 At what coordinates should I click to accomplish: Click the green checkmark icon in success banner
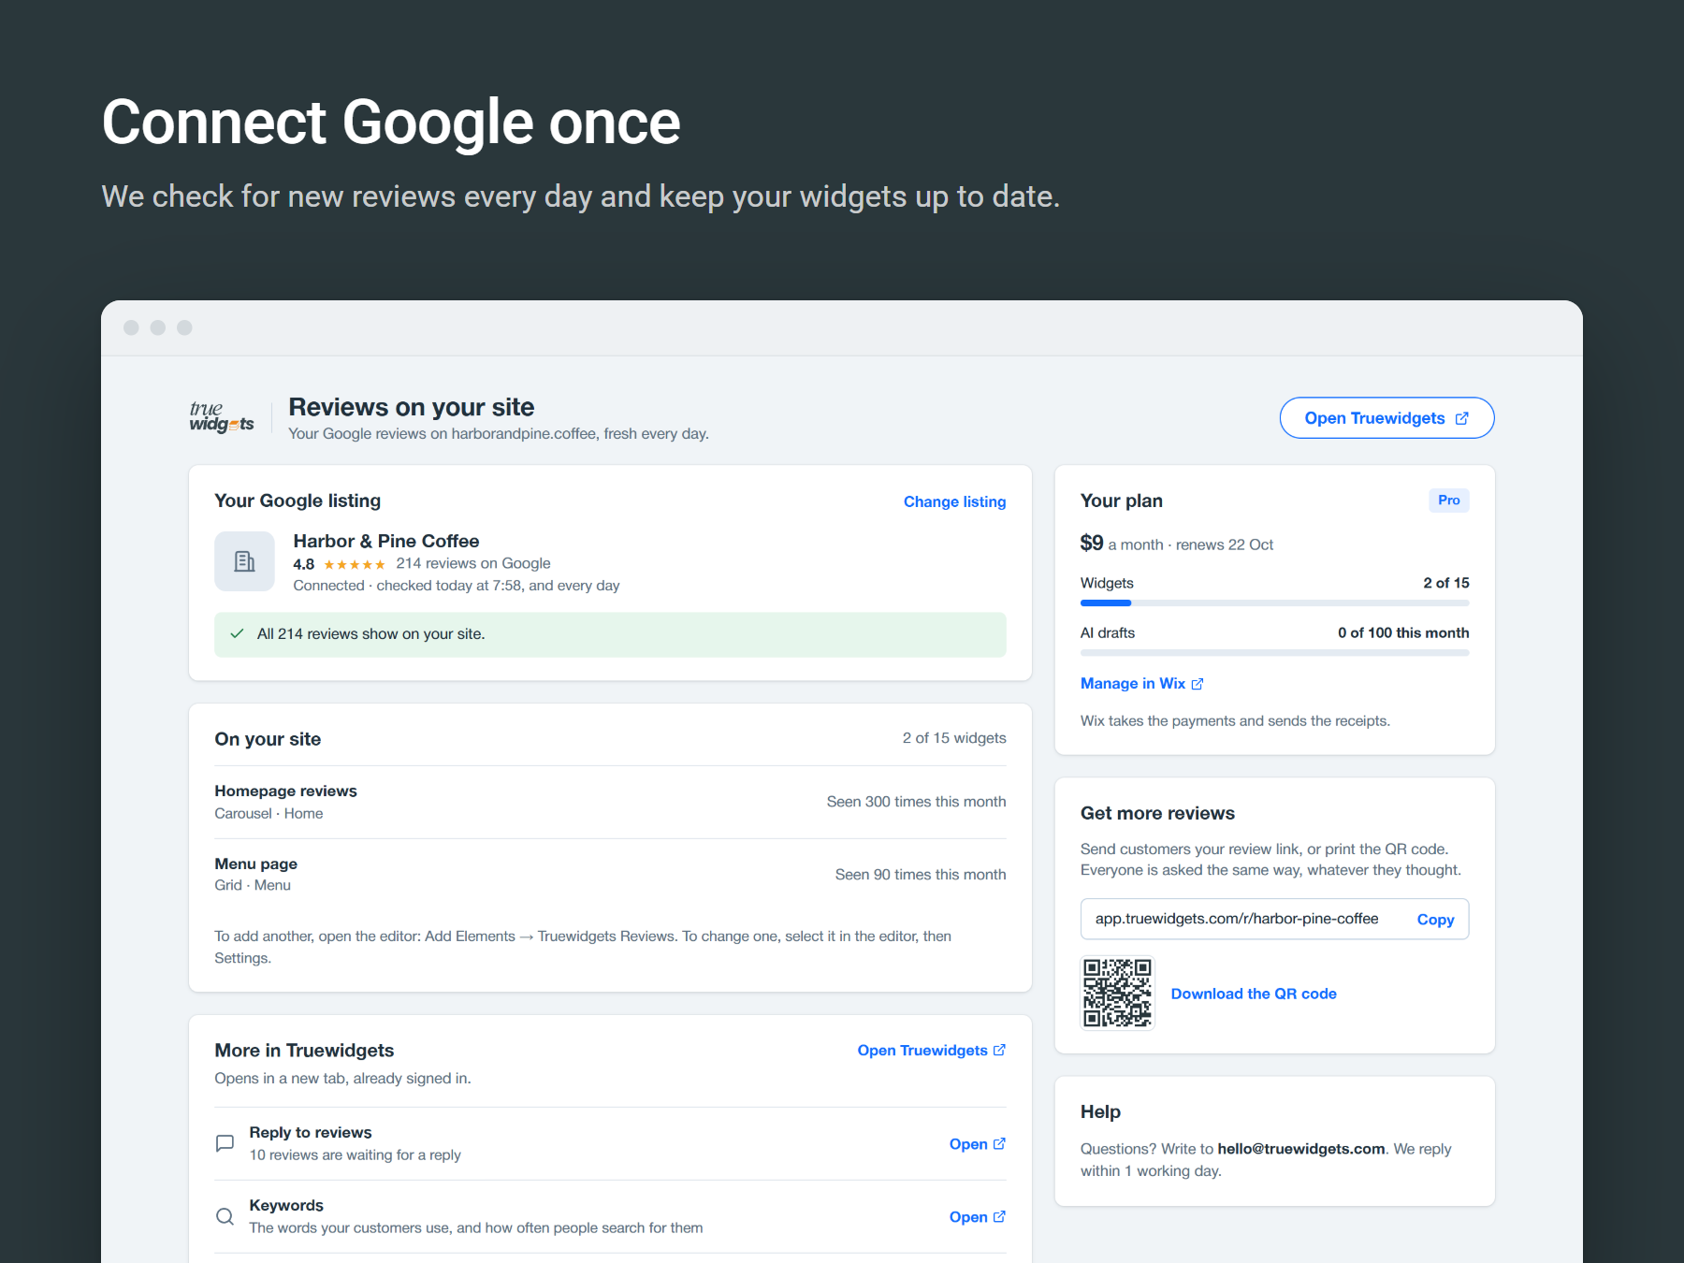tap(237, 633)
